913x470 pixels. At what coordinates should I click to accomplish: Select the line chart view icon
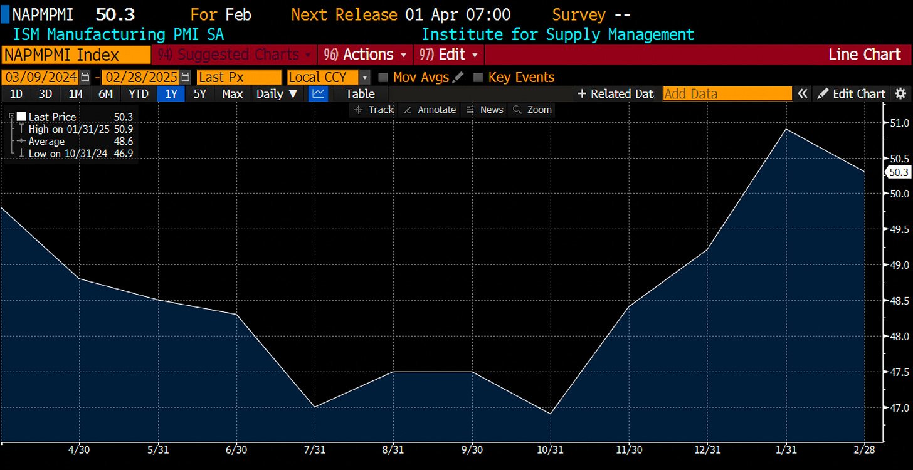319,94
